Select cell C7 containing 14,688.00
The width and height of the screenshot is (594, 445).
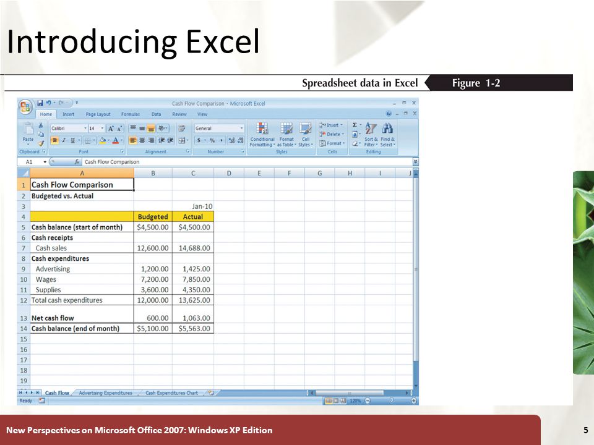click(193, 248)
